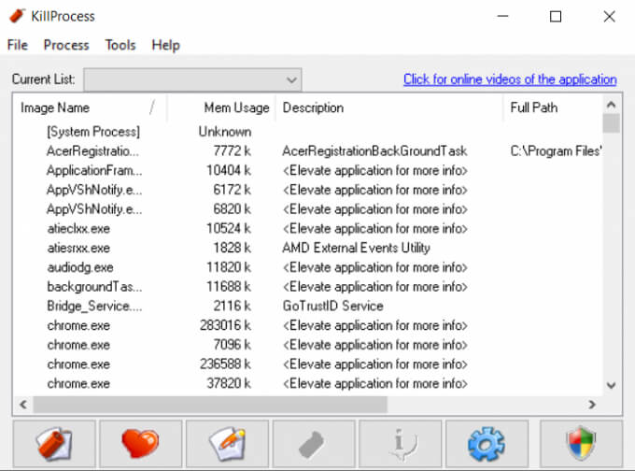Screen dimensions: 635x471
Task: Select the [System Process] row
Action: pyautogui.click(x=308, y=132)
